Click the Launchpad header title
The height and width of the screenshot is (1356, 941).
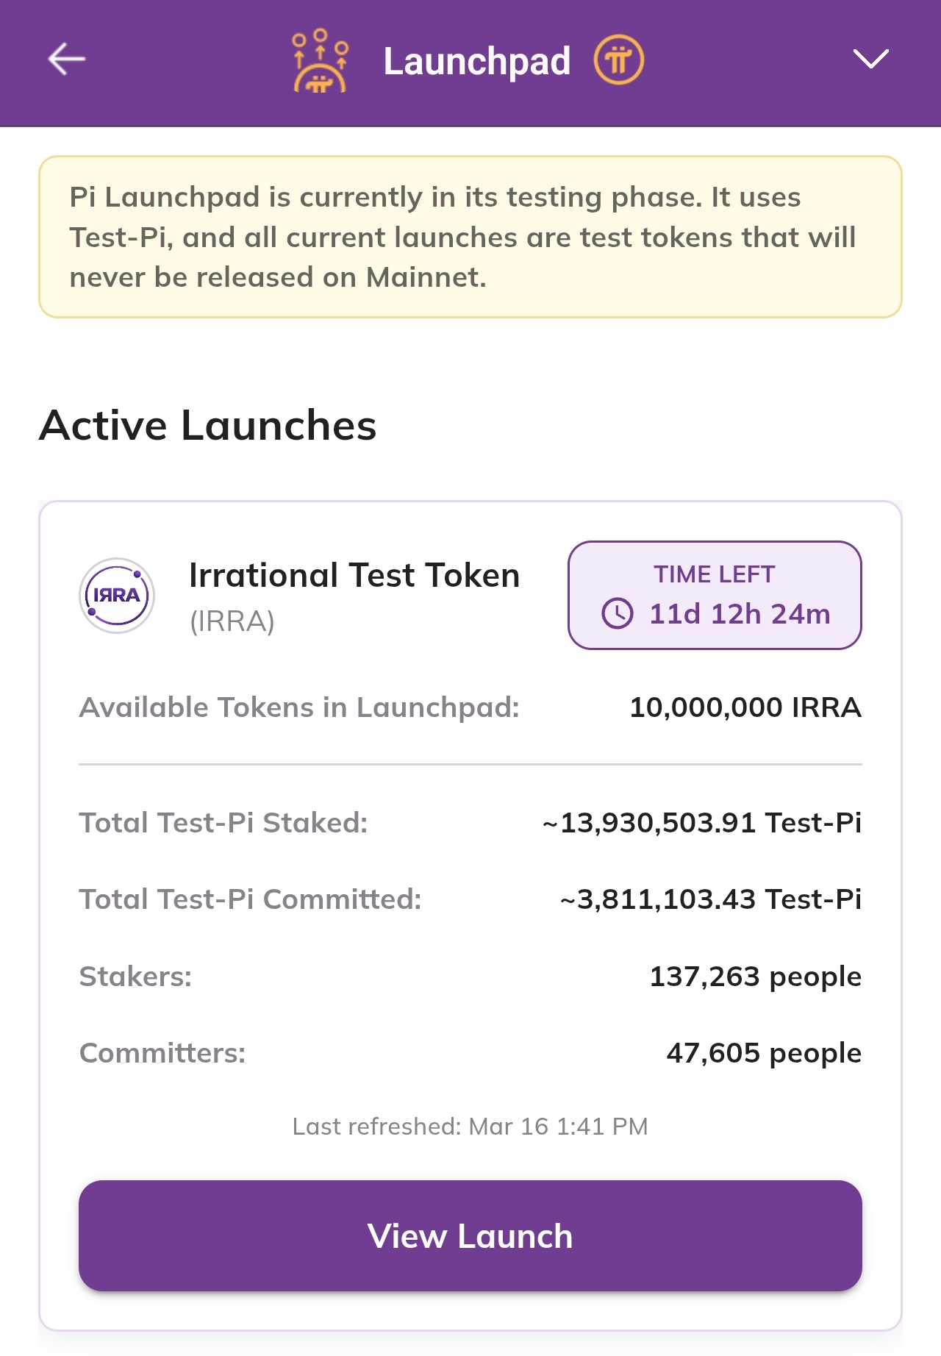476,61
